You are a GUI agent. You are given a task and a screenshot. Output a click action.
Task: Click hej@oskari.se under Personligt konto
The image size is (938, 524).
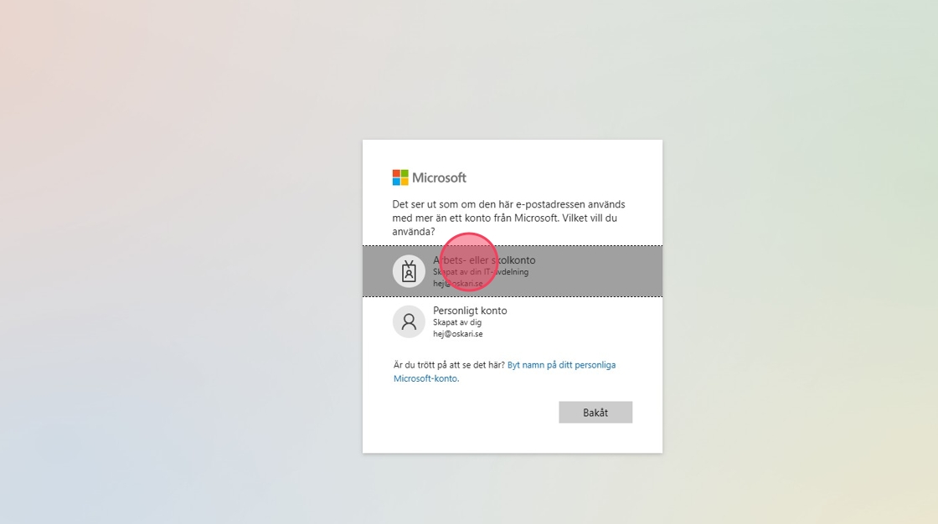(x=458, y=334)
